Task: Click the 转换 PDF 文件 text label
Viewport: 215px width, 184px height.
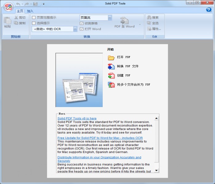Action: (128, 66)
